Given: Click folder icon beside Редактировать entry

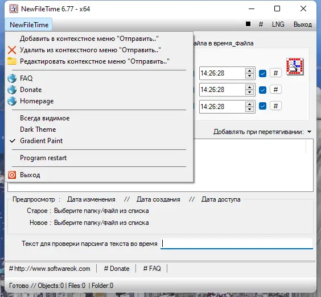Looking at the screenshot, I should [12, 61].
